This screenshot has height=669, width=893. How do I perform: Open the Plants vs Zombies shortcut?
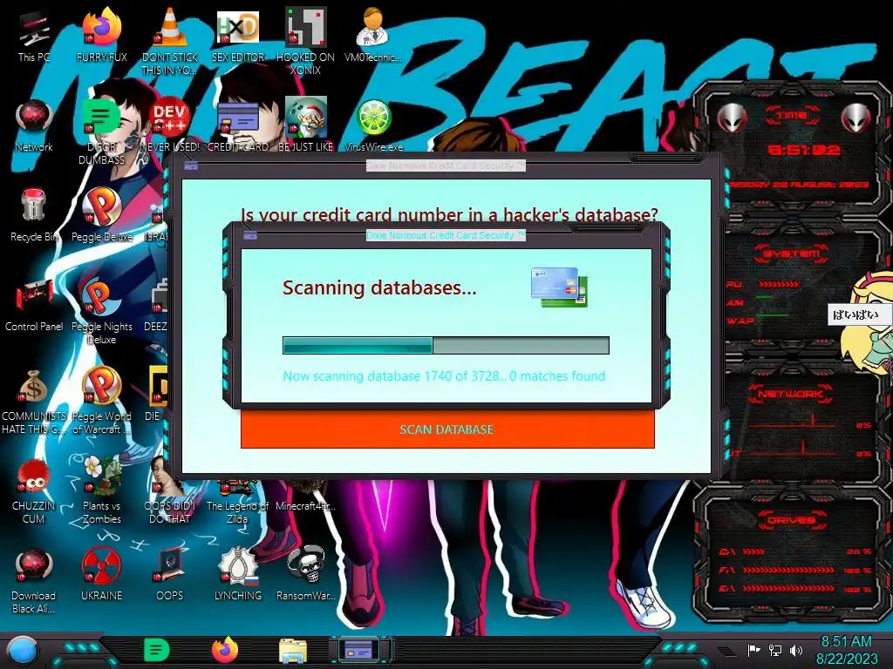coord(101,490)
